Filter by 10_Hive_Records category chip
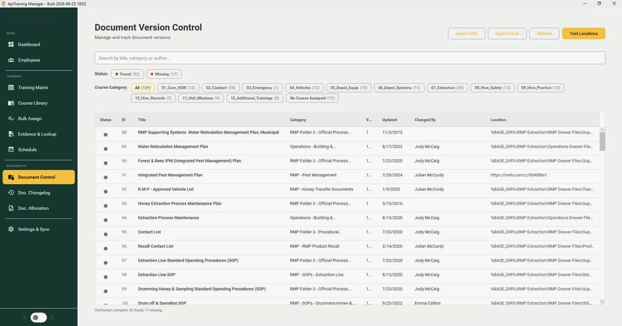 pyautogui.click(x=153, y=98)
